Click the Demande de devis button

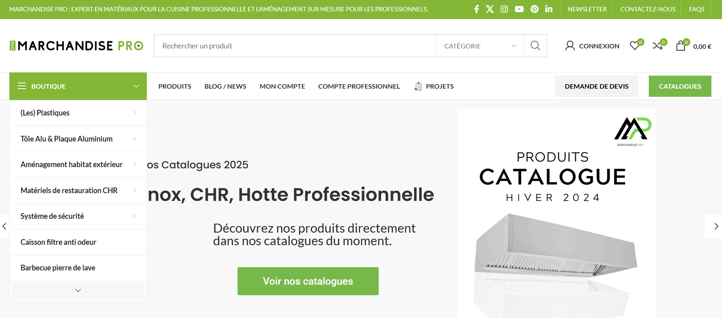pos(597,86)
